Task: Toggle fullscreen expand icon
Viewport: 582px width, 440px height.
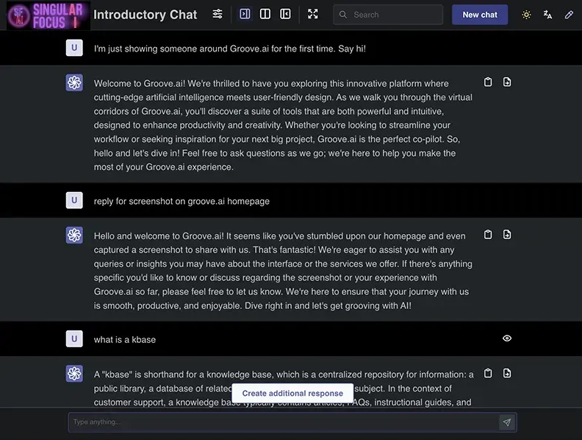Action: (313, 14)
